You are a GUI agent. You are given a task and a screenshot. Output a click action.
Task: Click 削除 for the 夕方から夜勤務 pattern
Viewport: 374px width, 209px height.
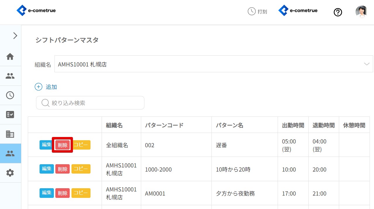(62, 193)
